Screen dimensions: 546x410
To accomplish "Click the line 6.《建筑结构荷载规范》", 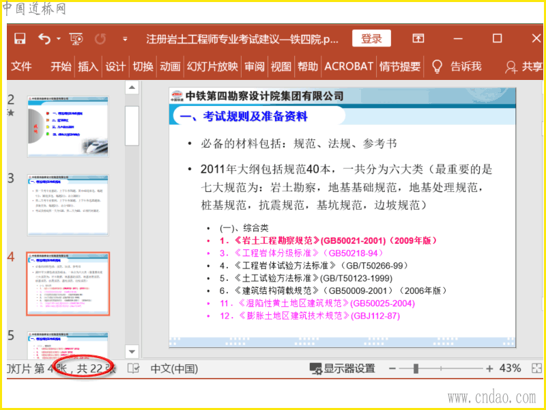I will (334, 291).
